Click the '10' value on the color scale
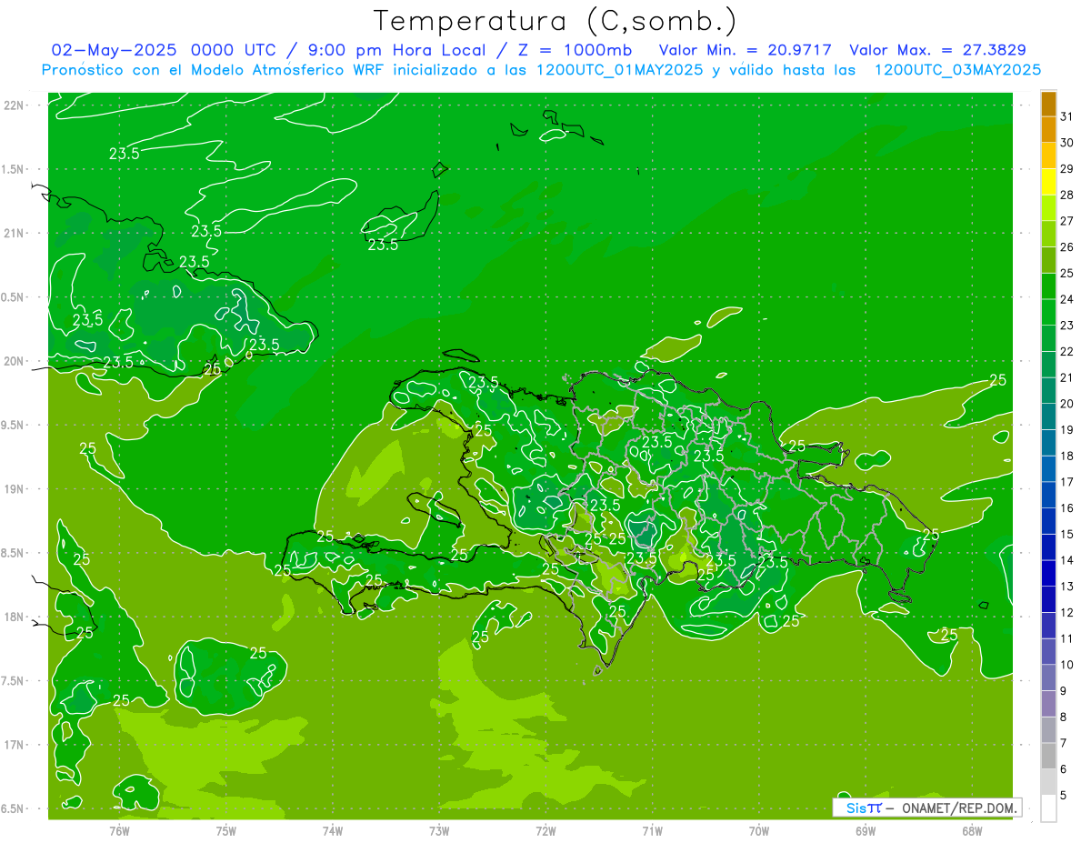The image size is (1091, 843). pyautogui.click(x=1067, y=664)
